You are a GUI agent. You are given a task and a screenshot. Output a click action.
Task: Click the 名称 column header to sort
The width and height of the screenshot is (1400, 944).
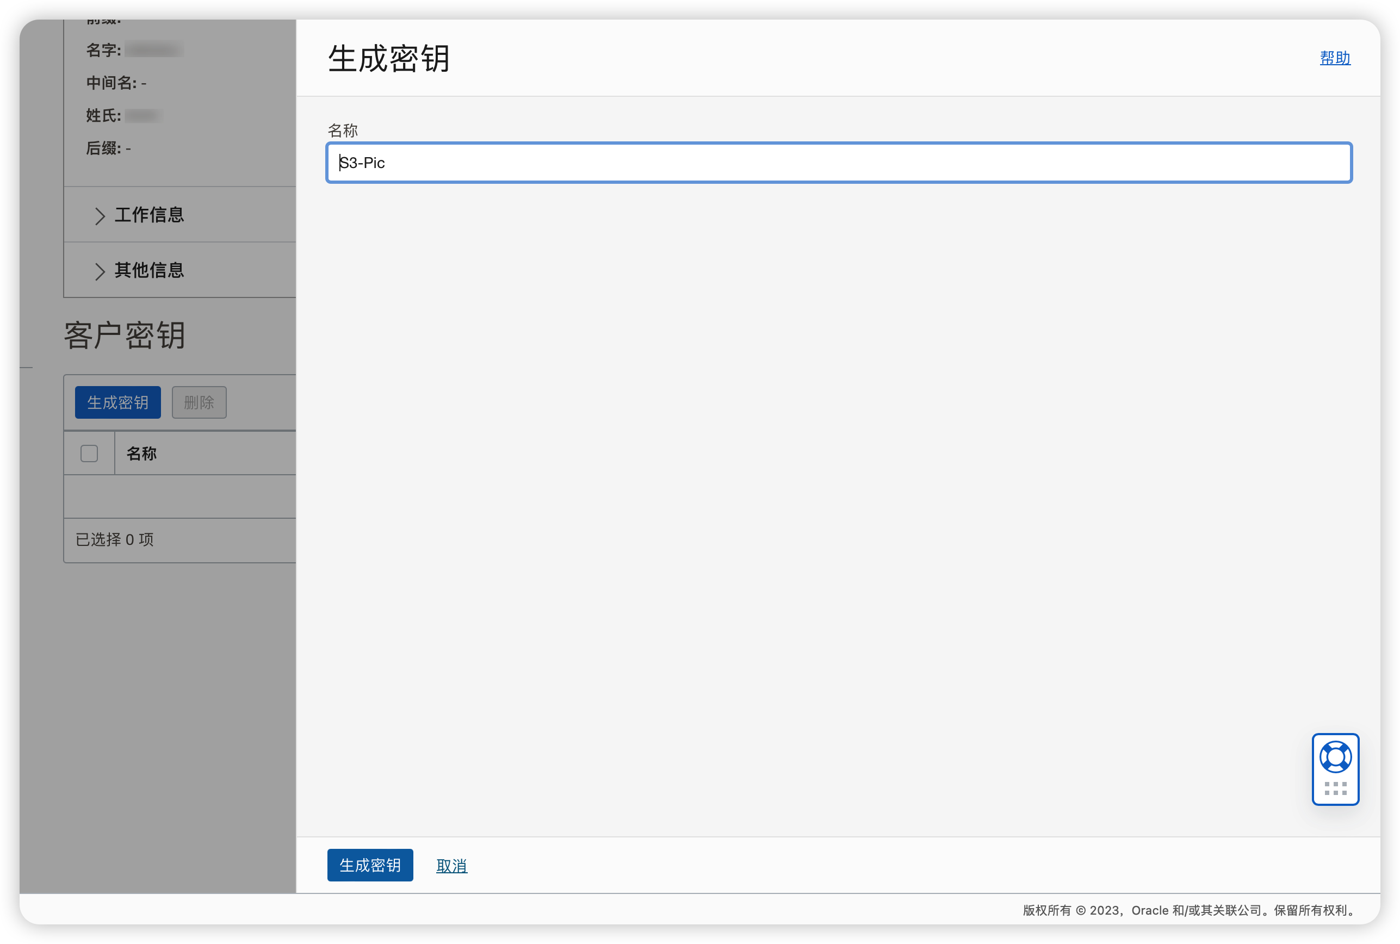(x=141, y=454)
